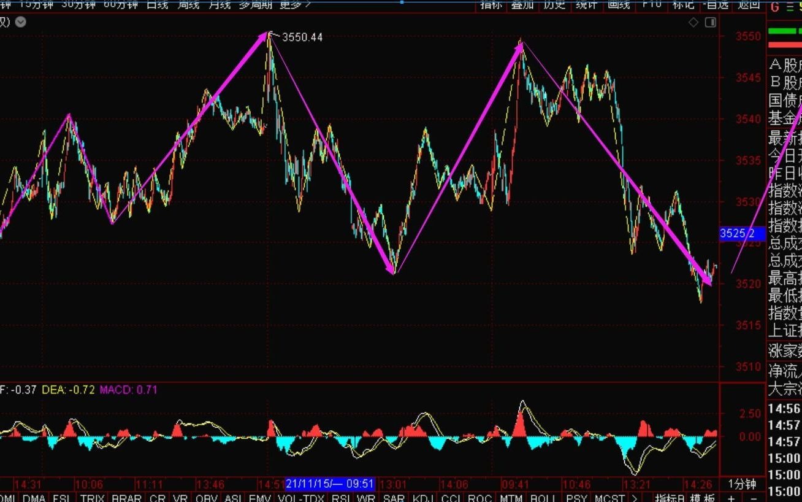
Task: Click the 涨家 row in right panel
Action: click(784, 352)
